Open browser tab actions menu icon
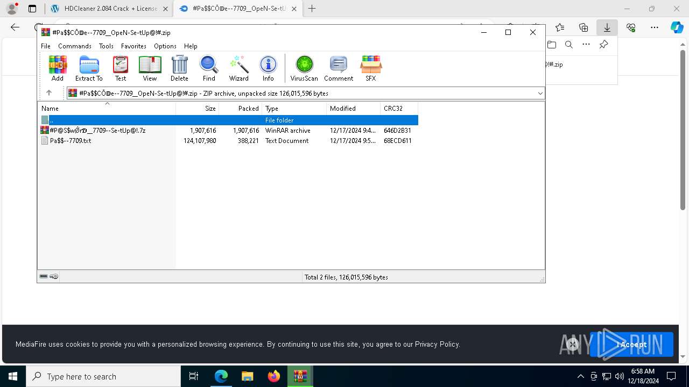This screenshot has height=387, width=689. point(32,9)
